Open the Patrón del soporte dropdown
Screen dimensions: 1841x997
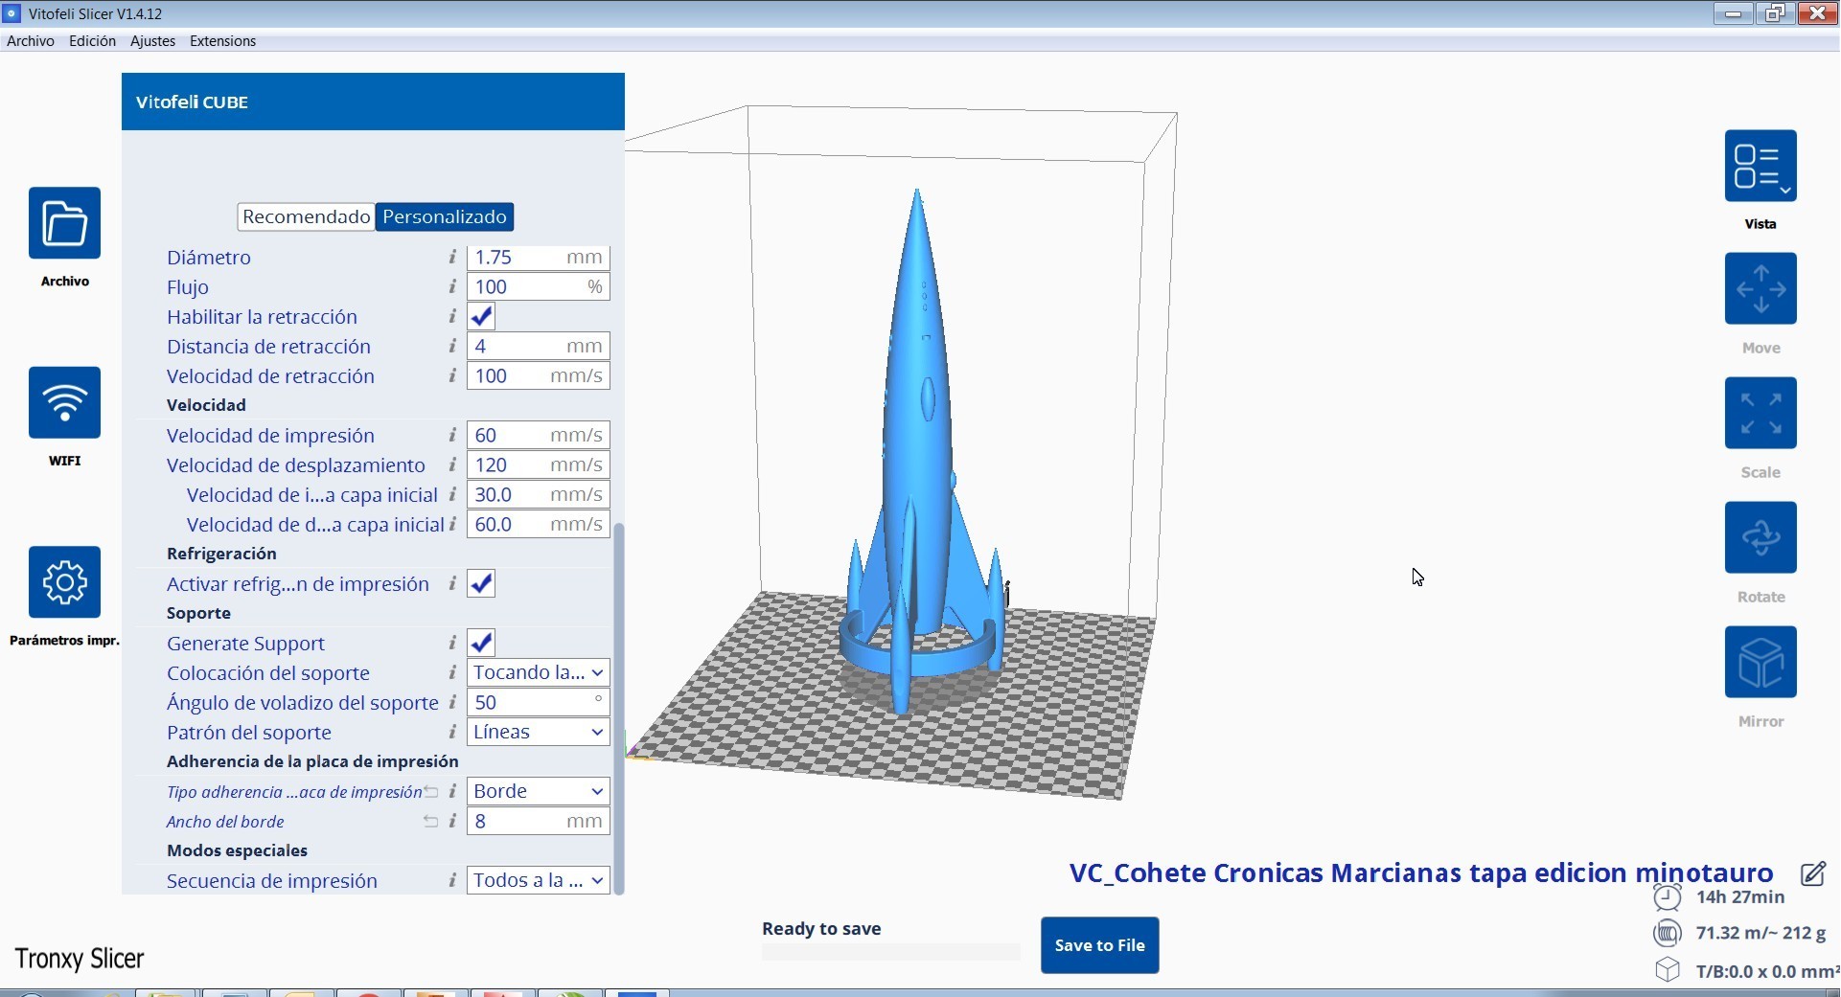tap(539, 732)
